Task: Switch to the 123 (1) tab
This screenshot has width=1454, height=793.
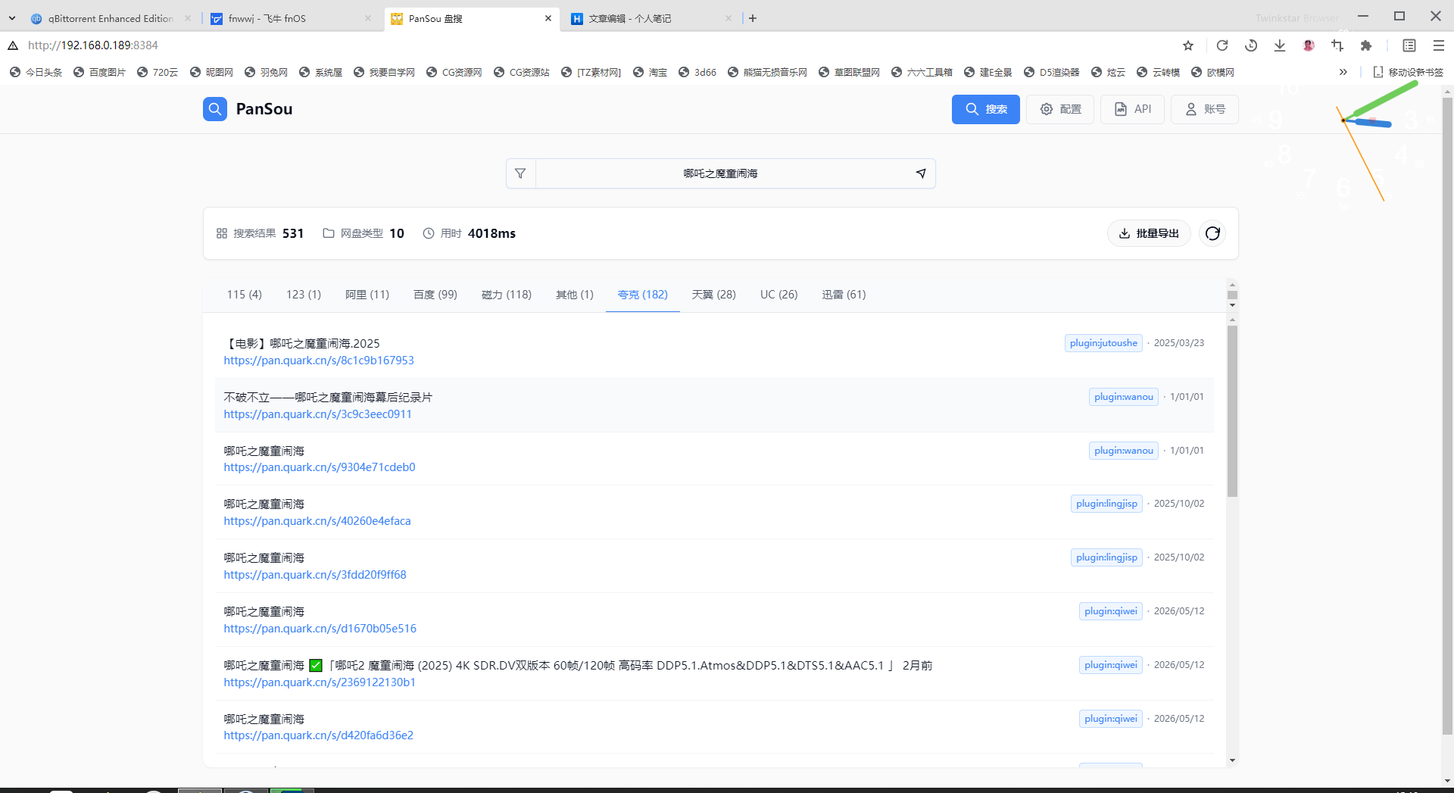Action: click(x=304, y=295)
